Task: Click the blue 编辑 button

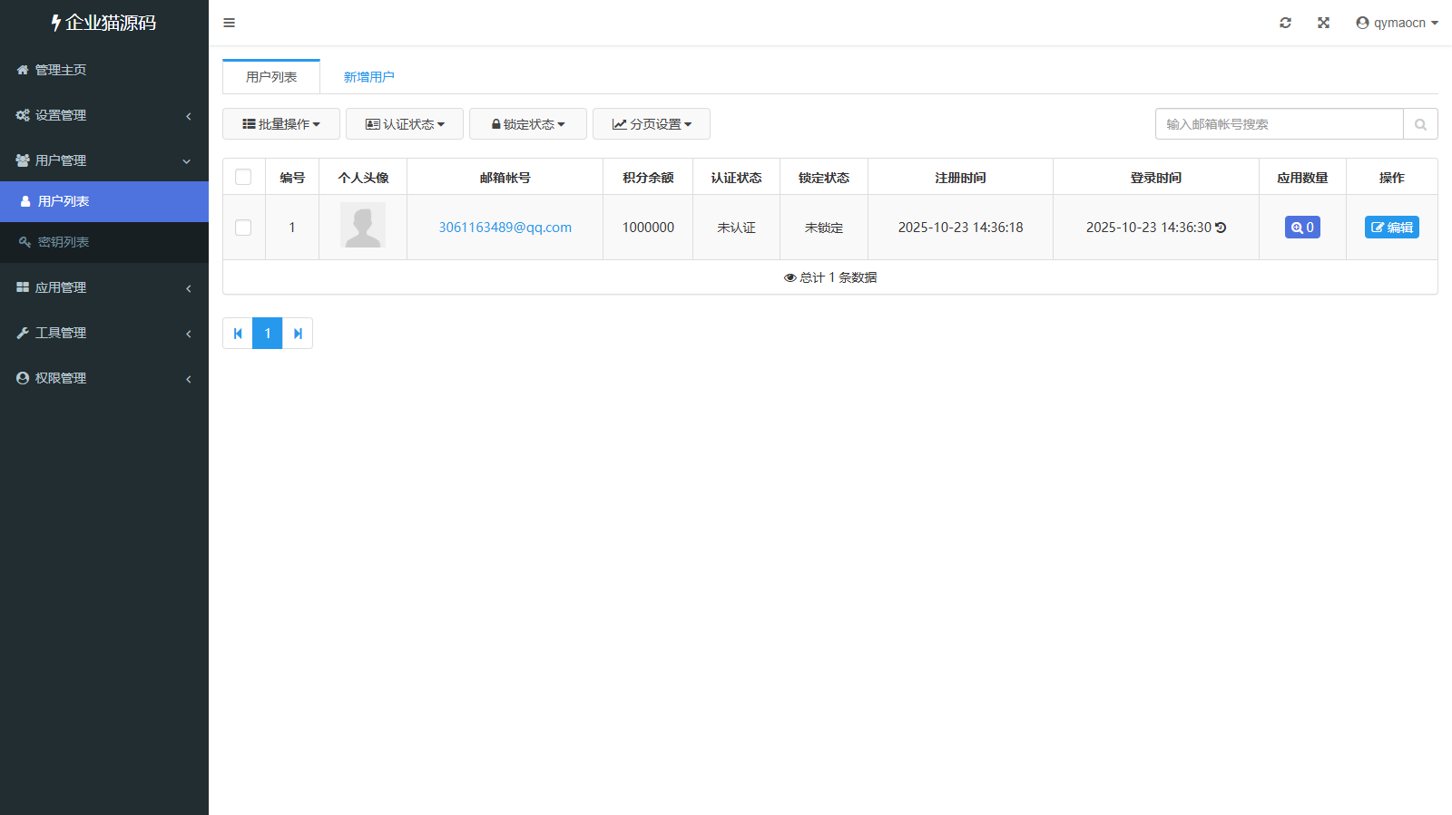Action: [x=1391, y=228]
